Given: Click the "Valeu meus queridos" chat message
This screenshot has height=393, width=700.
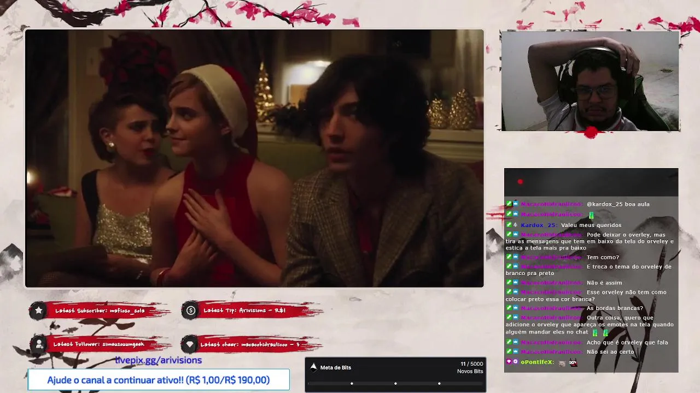Looking at the screenshot, I should pos(591,225).
